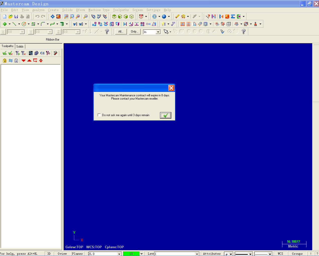Select the green cylinder primitive icon
319x256 pixels.
point(62,24)
